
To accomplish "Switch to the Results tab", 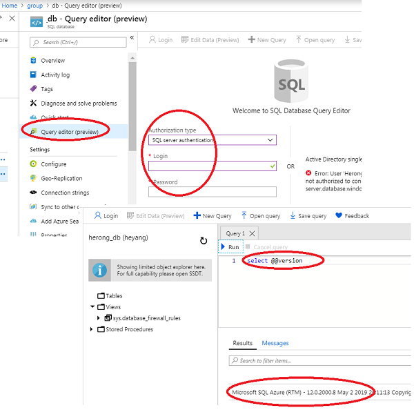I will (x=243, y=343).
